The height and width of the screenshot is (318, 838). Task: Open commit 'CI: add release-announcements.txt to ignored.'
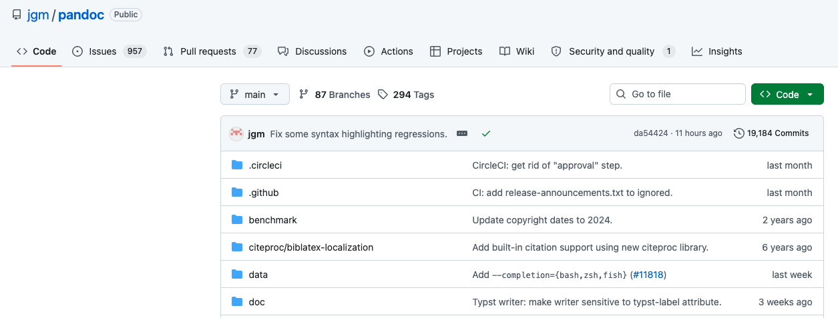[x=572, y=193]
